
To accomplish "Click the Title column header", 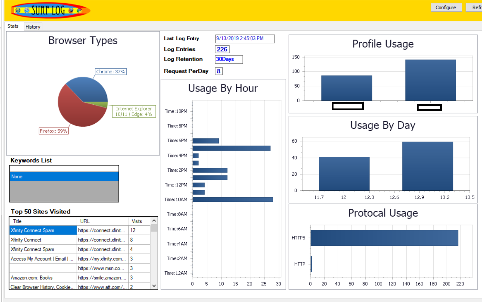I will tap(43, 221).
